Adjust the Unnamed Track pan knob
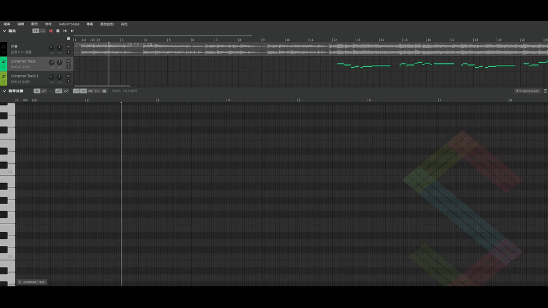Screen dimensions: 548x308 [59, 62]
